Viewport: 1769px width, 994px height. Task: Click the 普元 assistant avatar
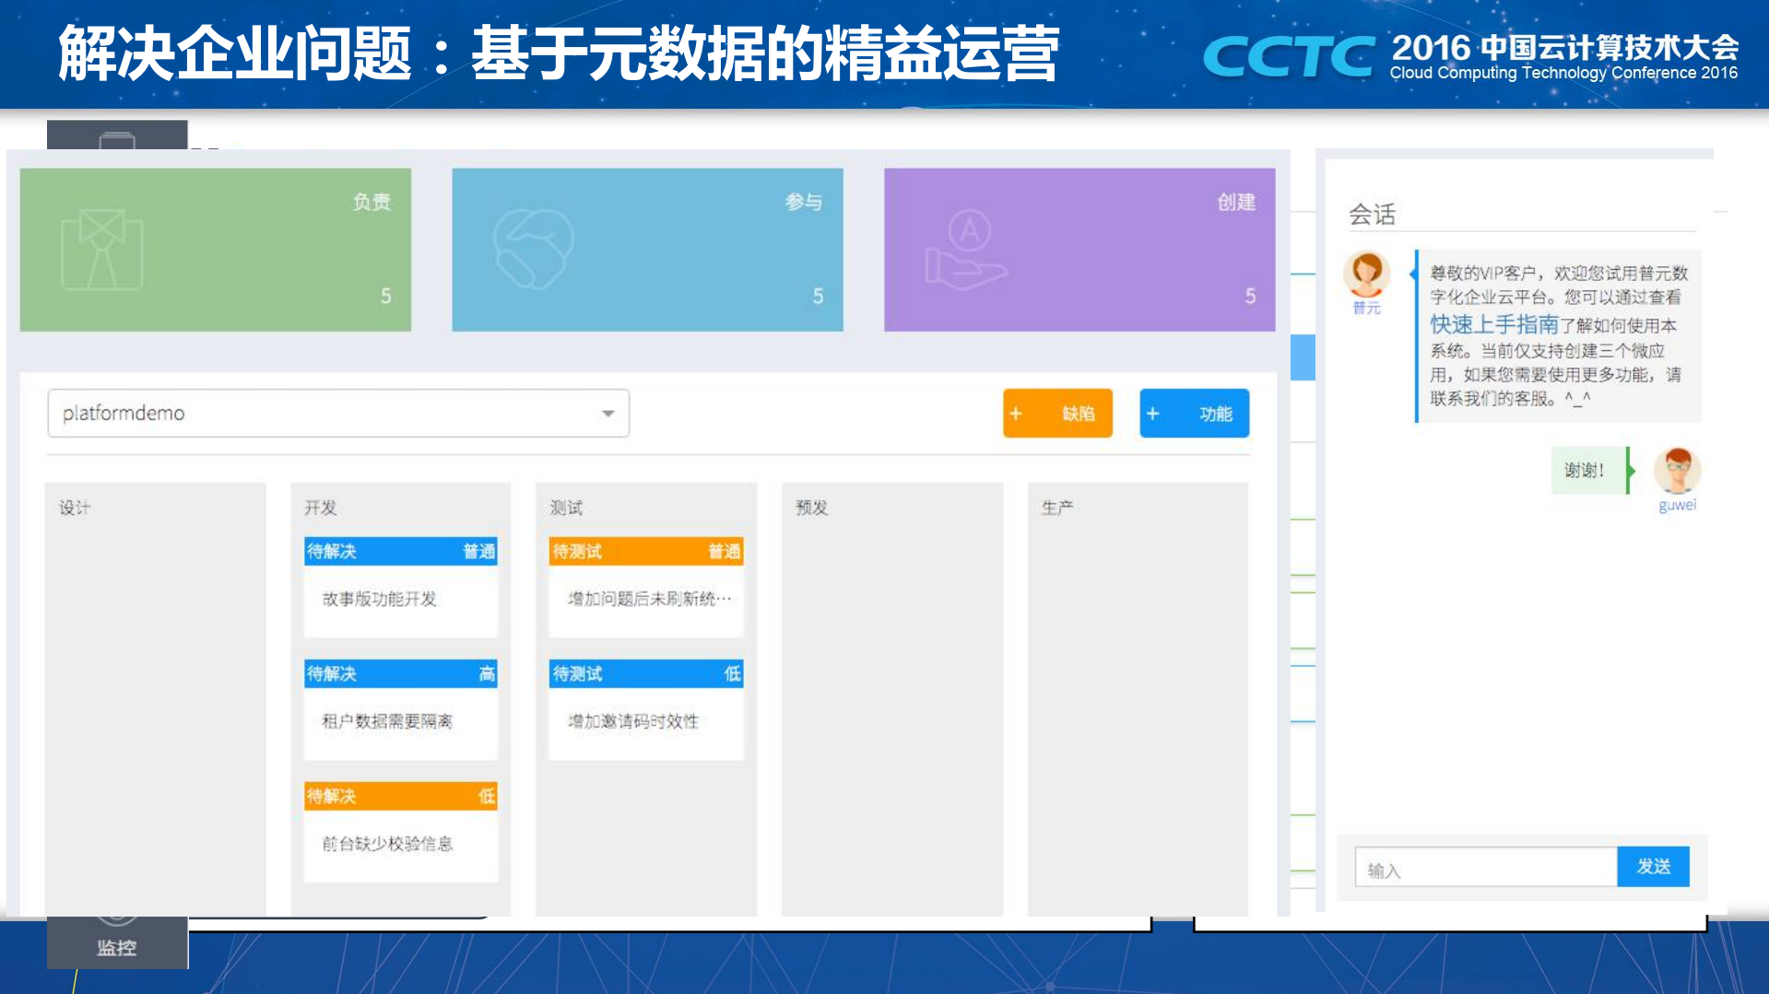[1367, 275]
